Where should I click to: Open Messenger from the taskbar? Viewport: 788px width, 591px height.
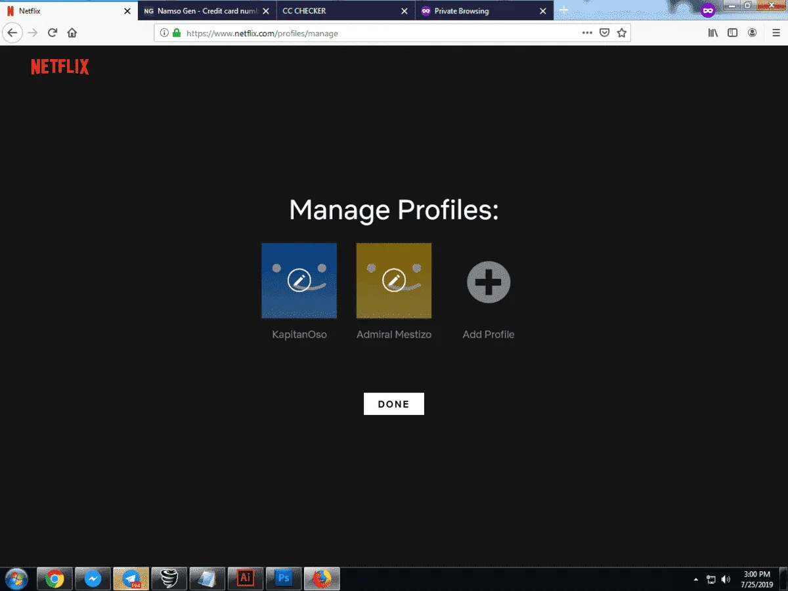tap(93, 579)
